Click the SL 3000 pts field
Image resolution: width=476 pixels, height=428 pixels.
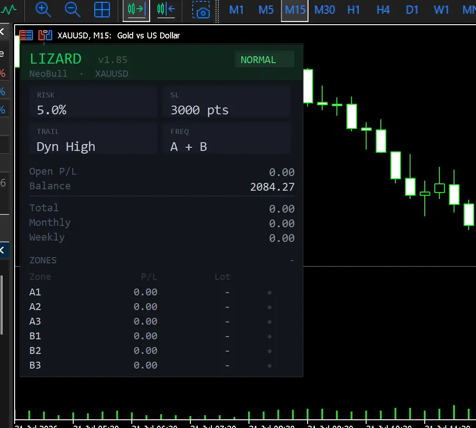pyautogui.click(x=227, y=102)
